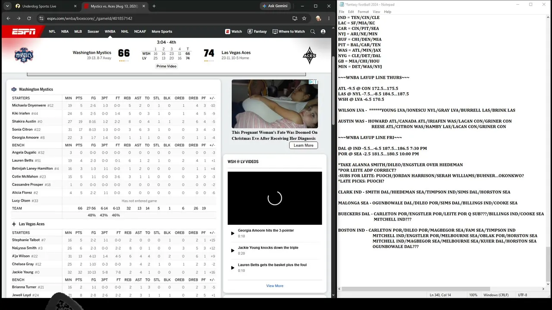Click the install app icon in address bar

(295, 19)
